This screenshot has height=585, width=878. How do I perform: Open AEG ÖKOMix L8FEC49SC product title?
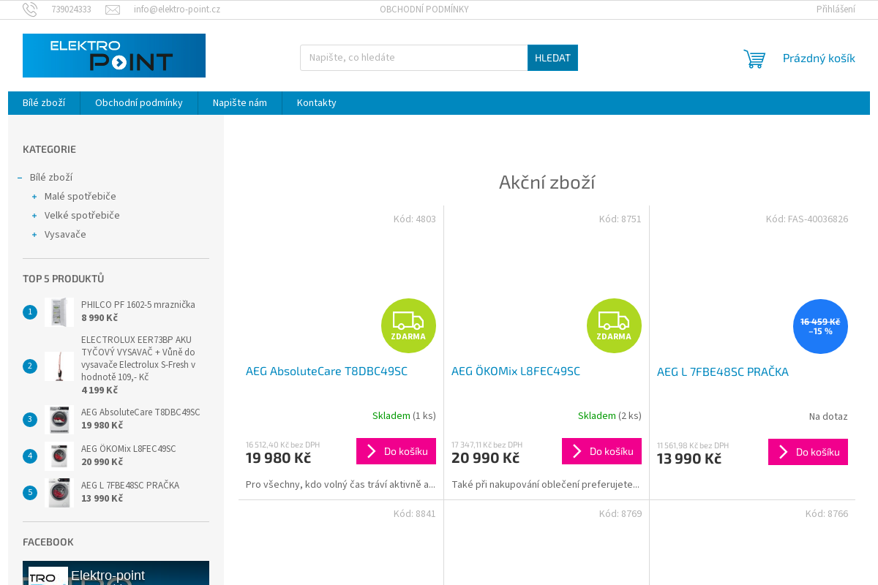[x=516, y=371]
